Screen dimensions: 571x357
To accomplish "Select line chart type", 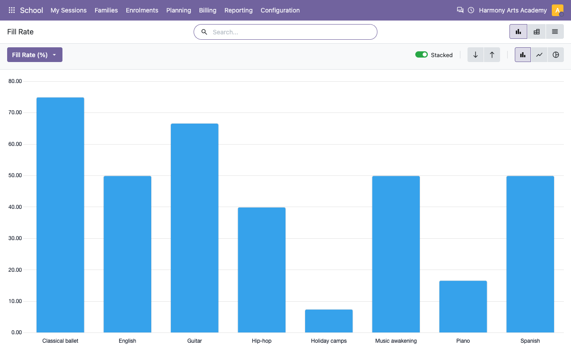I will click(x=539, y=55).
